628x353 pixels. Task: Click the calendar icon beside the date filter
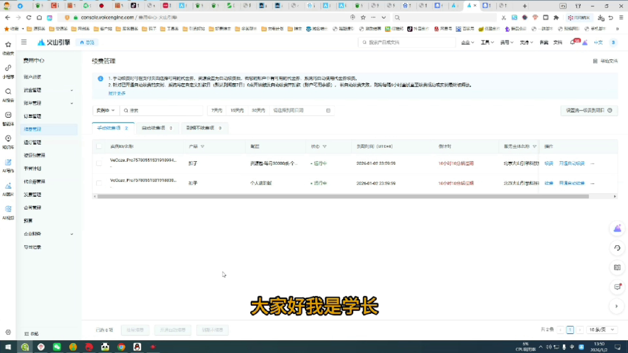[x=329, y=111]
